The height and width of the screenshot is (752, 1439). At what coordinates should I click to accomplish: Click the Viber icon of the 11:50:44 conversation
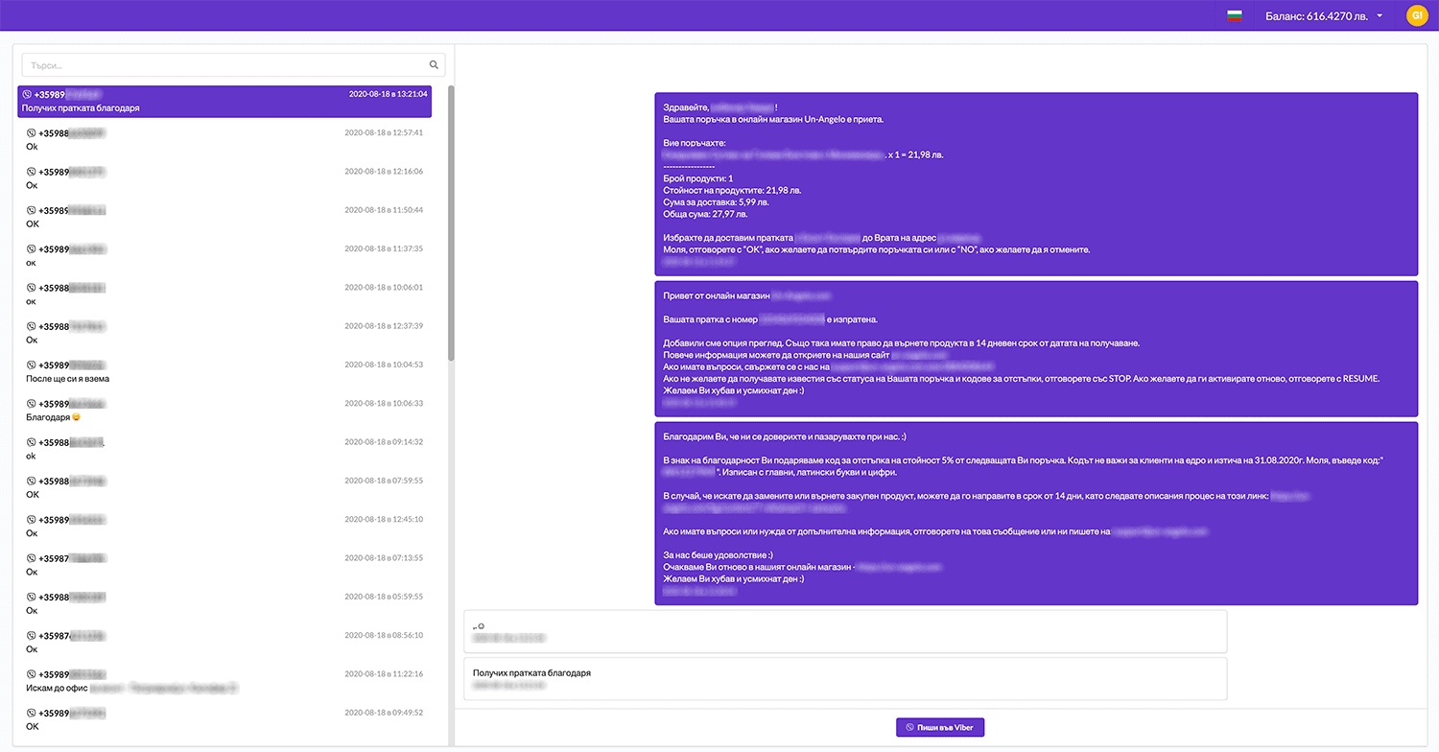[x=31, y=210]
